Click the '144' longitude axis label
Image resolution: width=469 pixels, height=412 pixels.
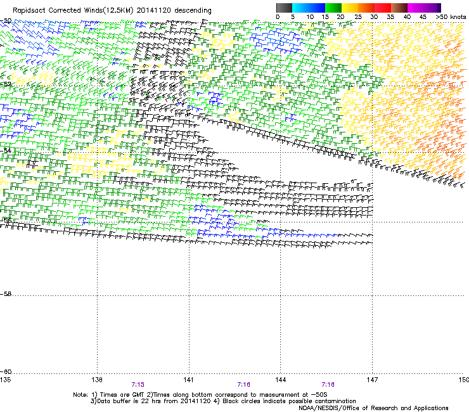(281, 380)
